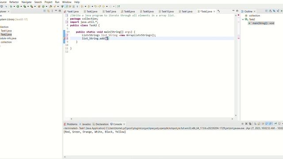The width and height of the screenshot is (283, 159).
Task: Open the Debug launch dropdown arrow
Action: point(14,7)
